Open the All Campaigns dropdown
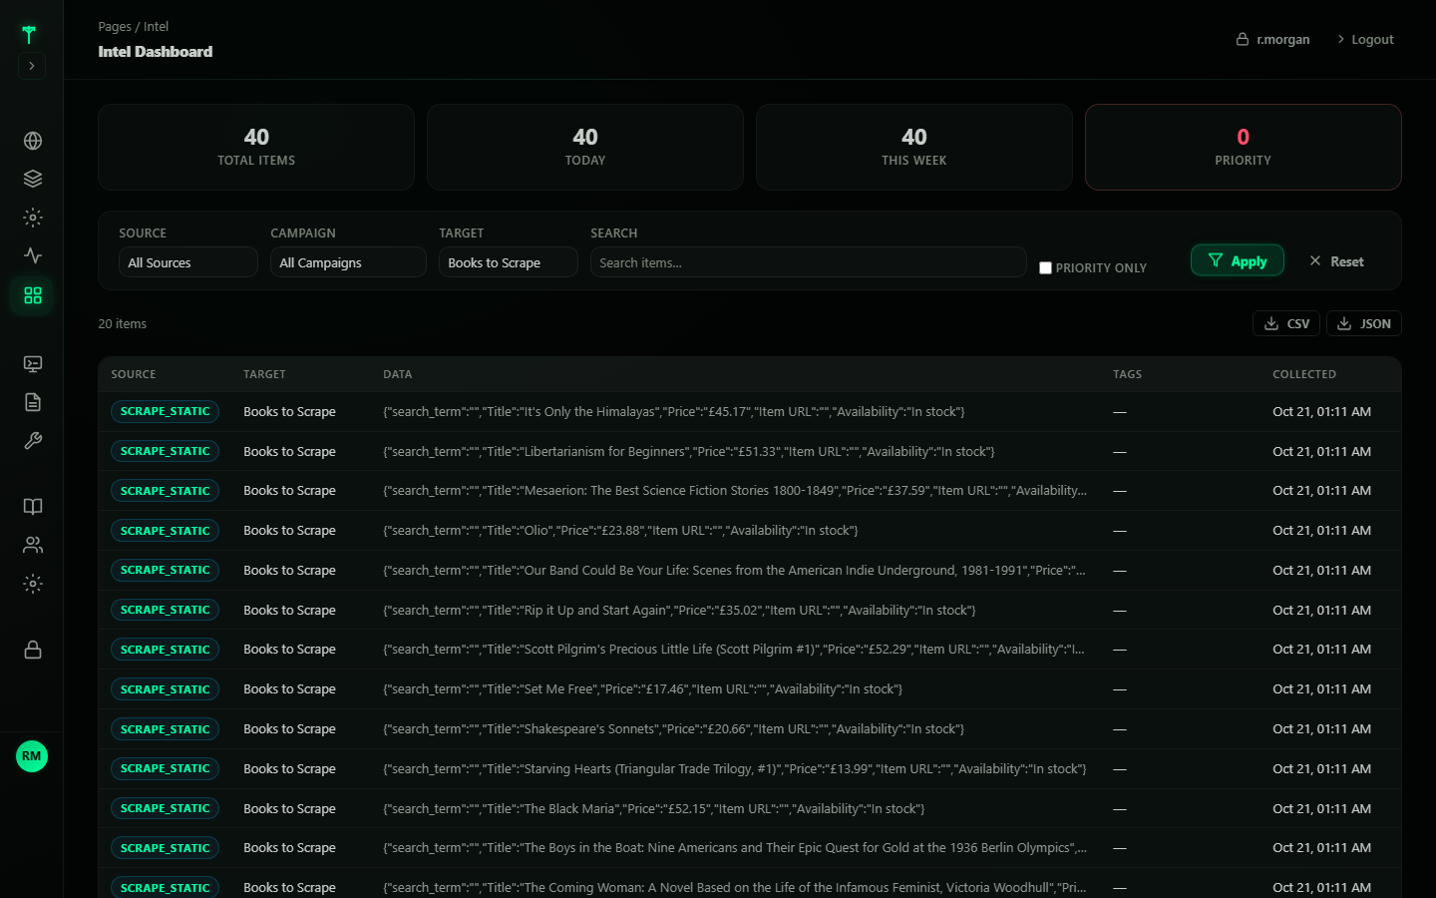The image size is (1436, 898). [348, 262]
